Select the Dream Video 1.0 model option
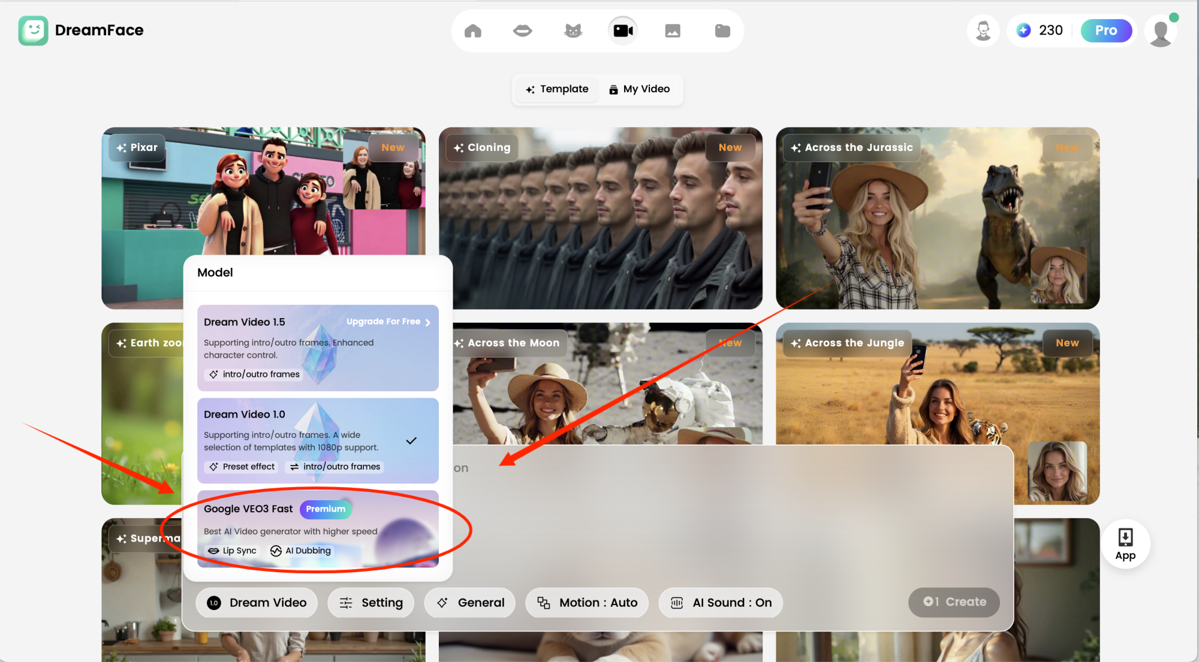 tap(318, 440)
